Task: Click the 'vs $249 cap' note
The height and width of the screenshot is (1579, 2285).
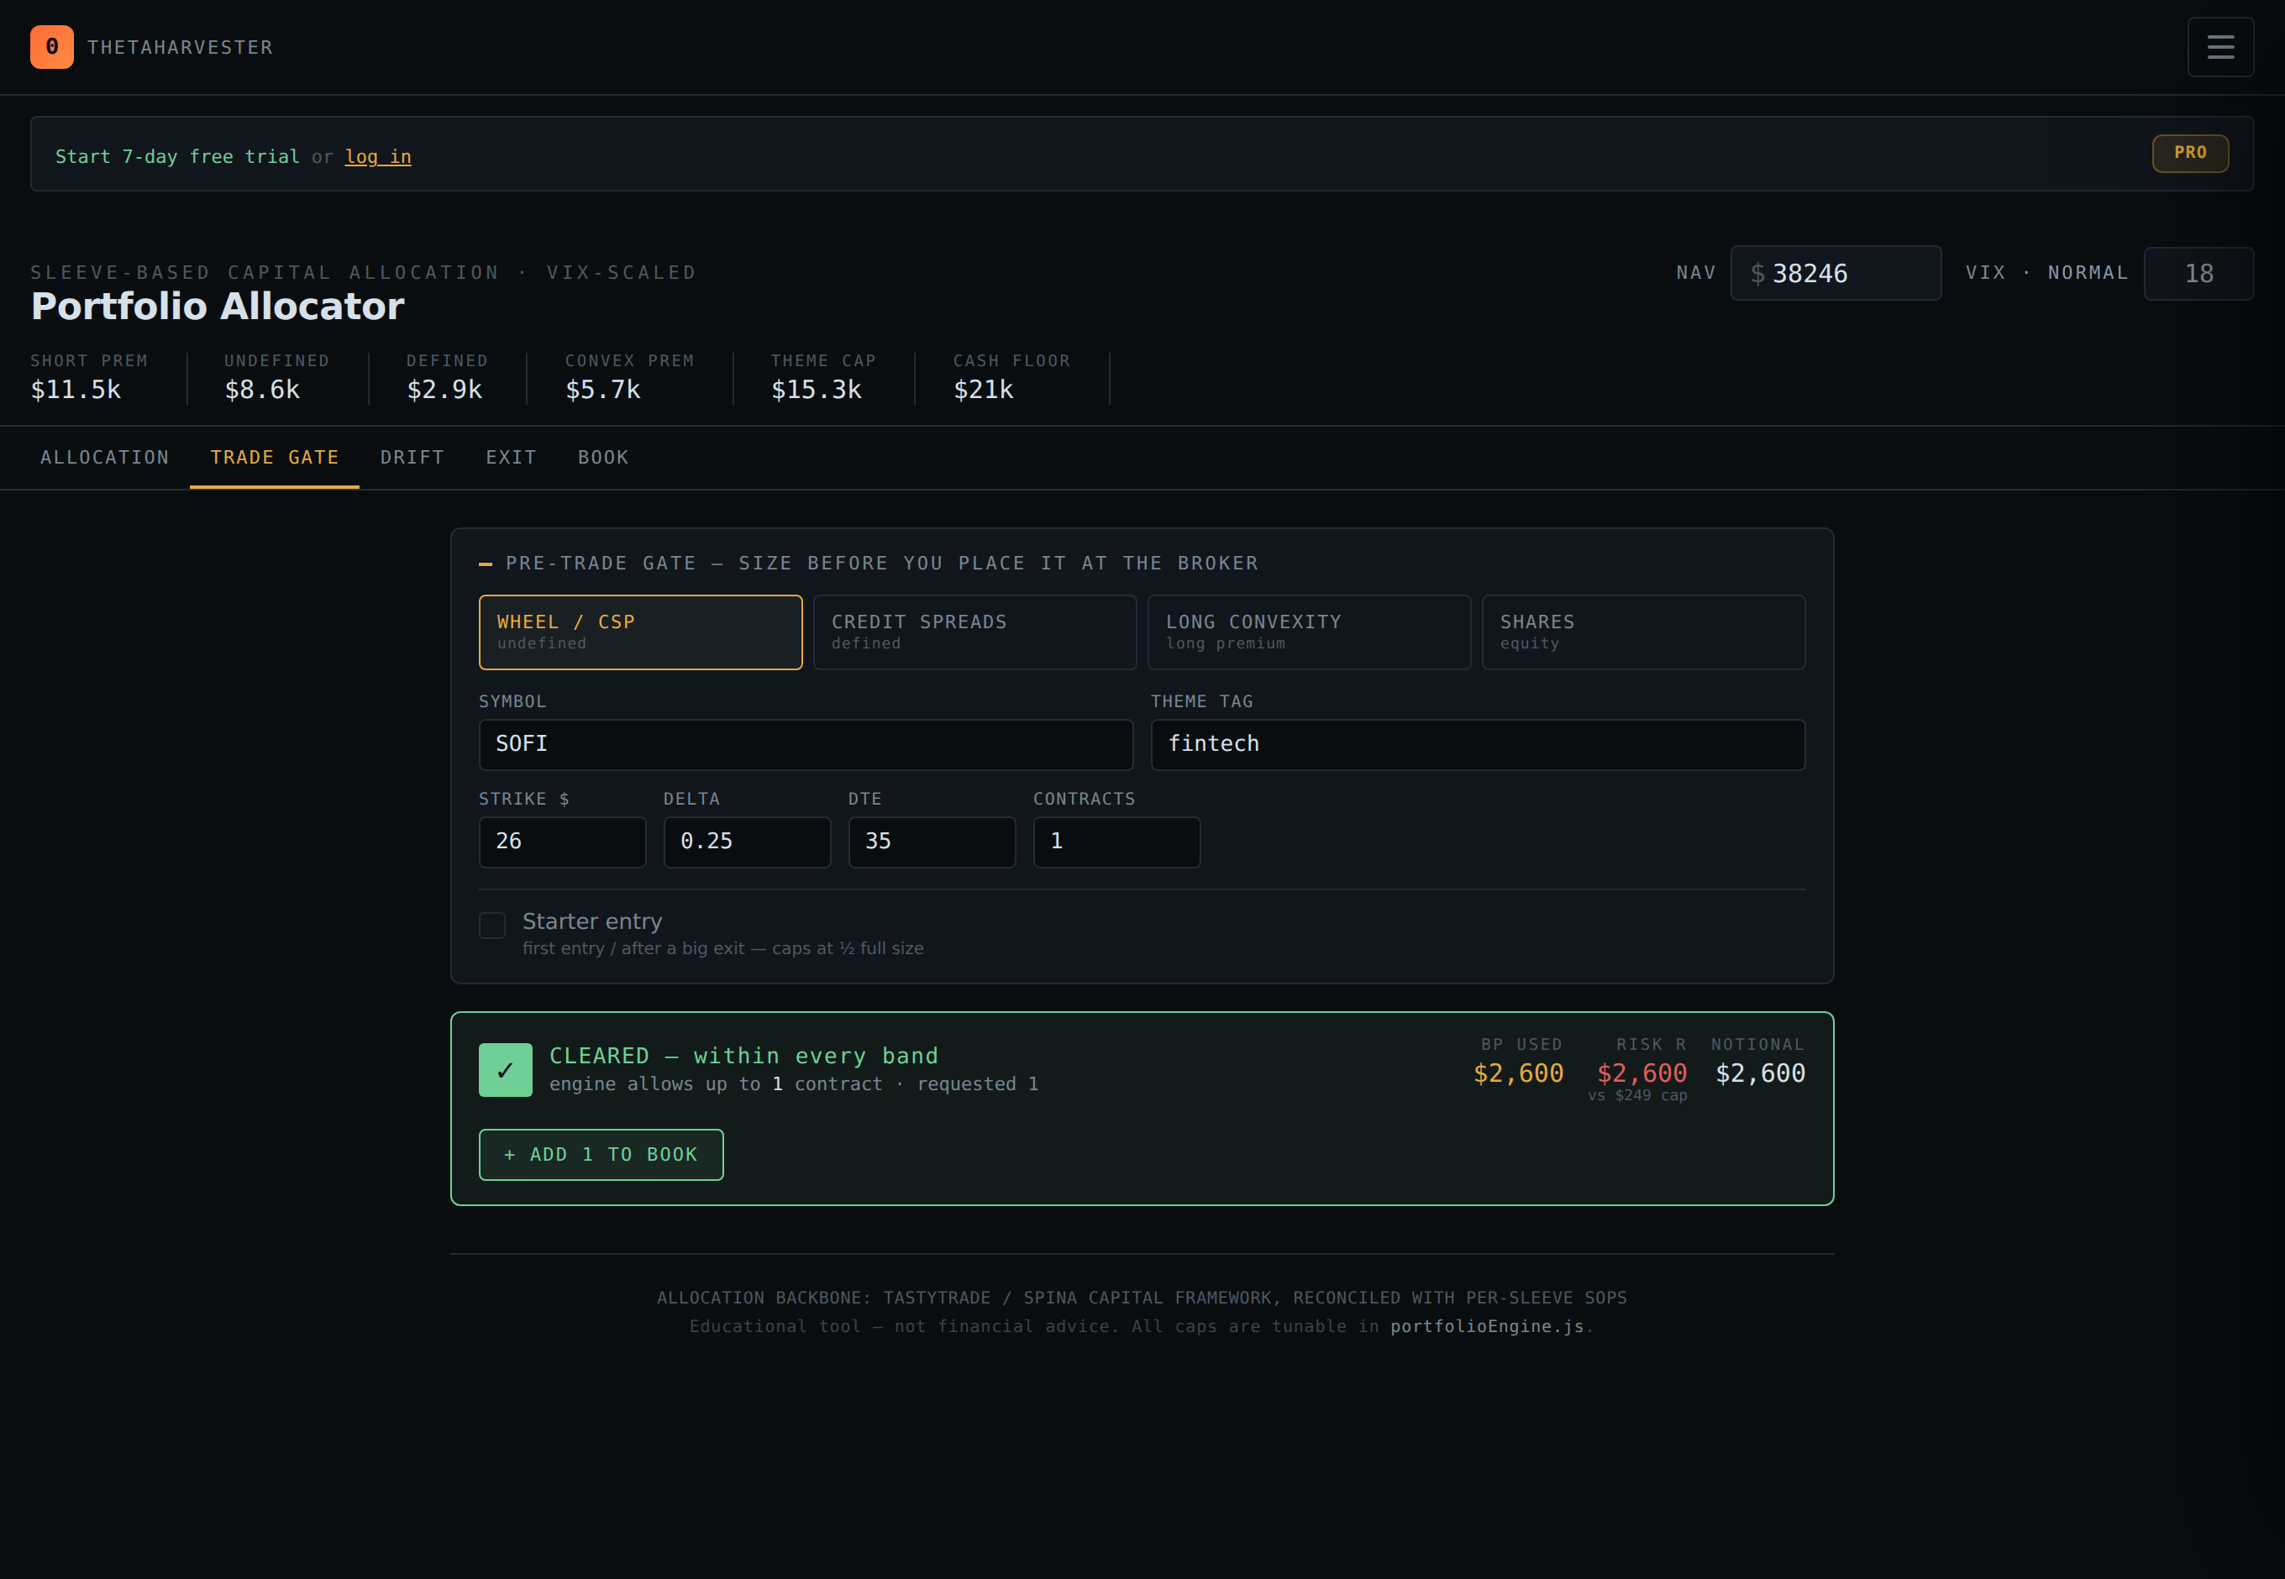Action: click(1638, 1095)
